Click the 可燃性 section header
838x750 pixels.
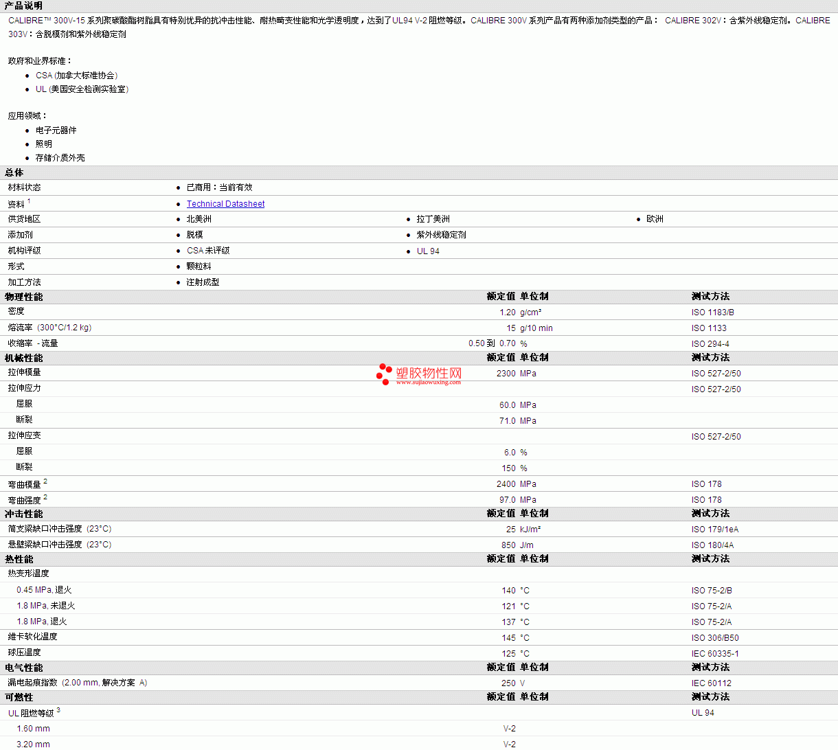19,697
